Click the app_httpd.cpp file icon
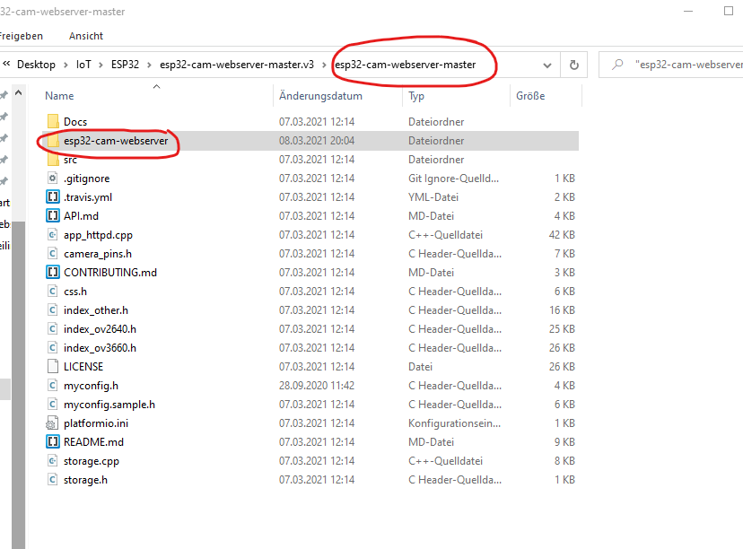 click(x=53, y=235)
